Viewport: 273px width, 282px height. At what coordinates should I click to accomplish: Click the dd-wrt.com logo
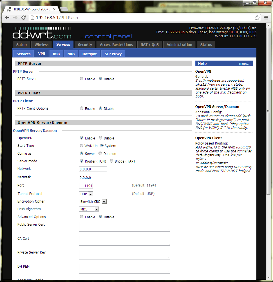click(x=42, y=33)
